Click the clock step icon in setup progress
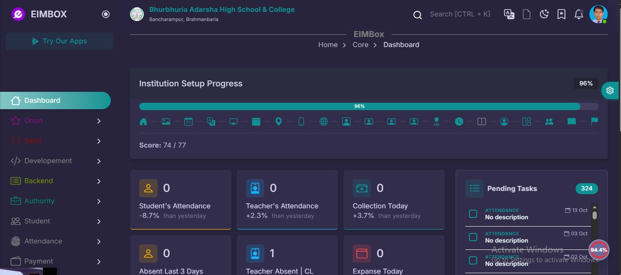This screenshot has height=275, width=621. 459,122
